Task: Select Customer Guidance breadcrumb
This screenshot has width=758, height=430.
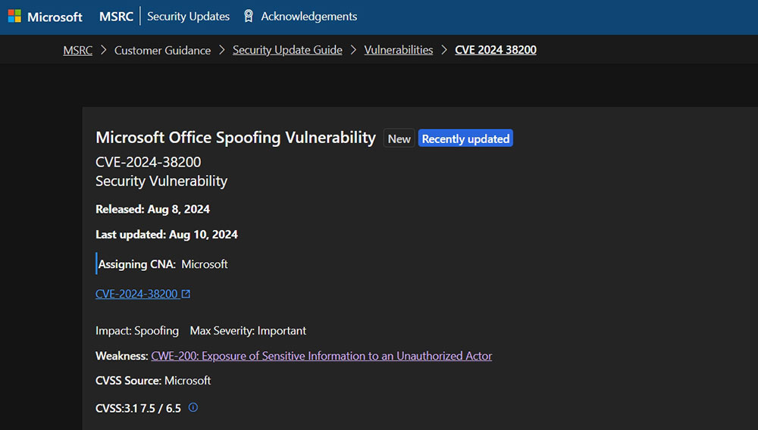Action: [x=162, y=50]
